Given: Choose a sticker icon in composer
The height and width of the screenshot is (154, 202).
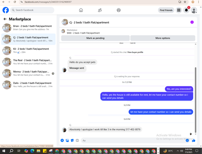Looking at the screenshot, I should 72,140.
